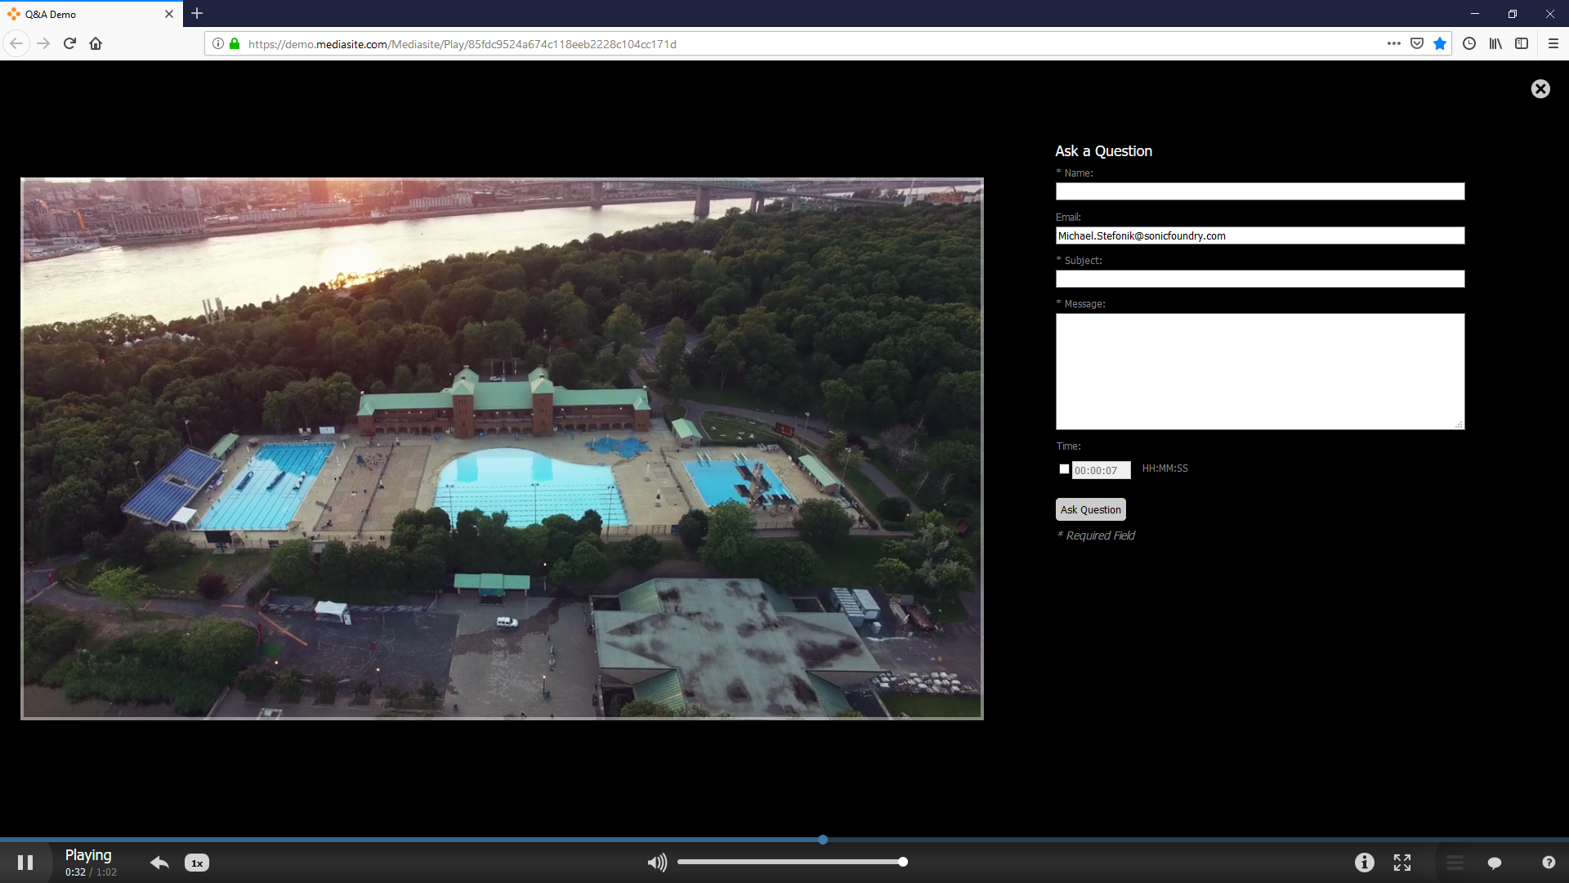The width and height of the screenshot is (1569, 883).
Task: Restore down the browser window
Action: click(1513, 14)
